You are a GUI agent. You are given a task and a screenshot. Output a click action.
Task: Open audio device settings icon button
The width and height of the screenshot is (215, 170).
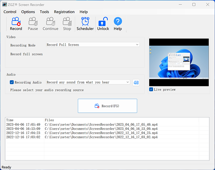point(136,82)
